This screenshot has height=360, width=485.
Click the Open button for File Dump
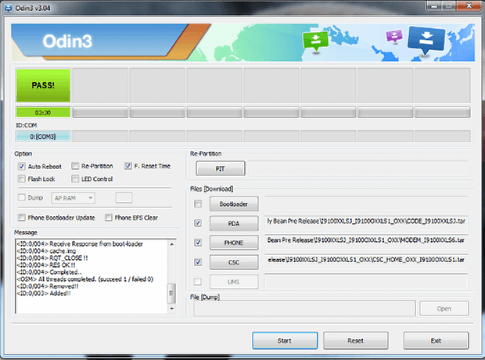444,308
